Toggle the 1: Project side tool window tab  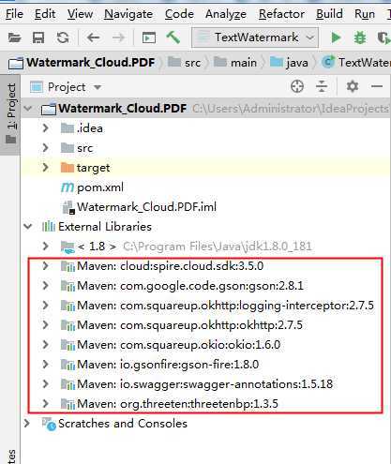tap(10, 114)
